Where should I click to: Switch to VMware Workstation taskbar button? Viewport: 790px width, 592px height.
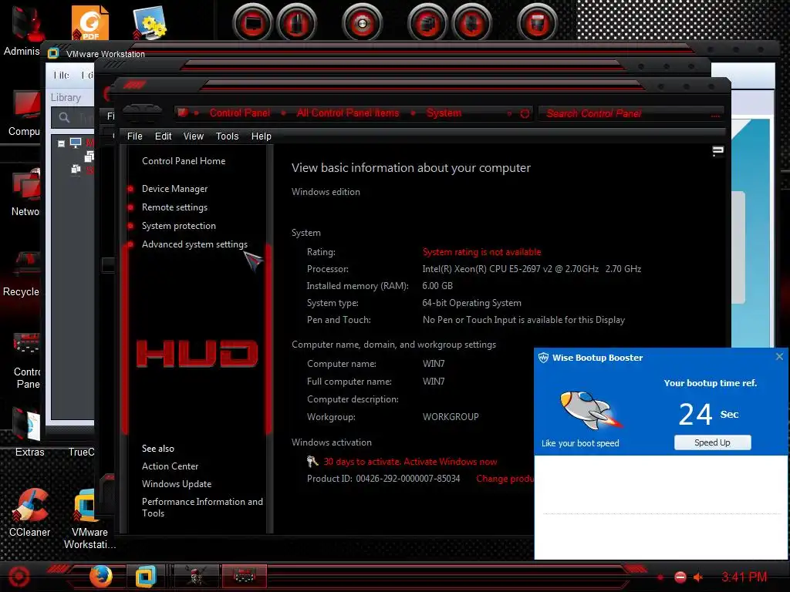146,576
